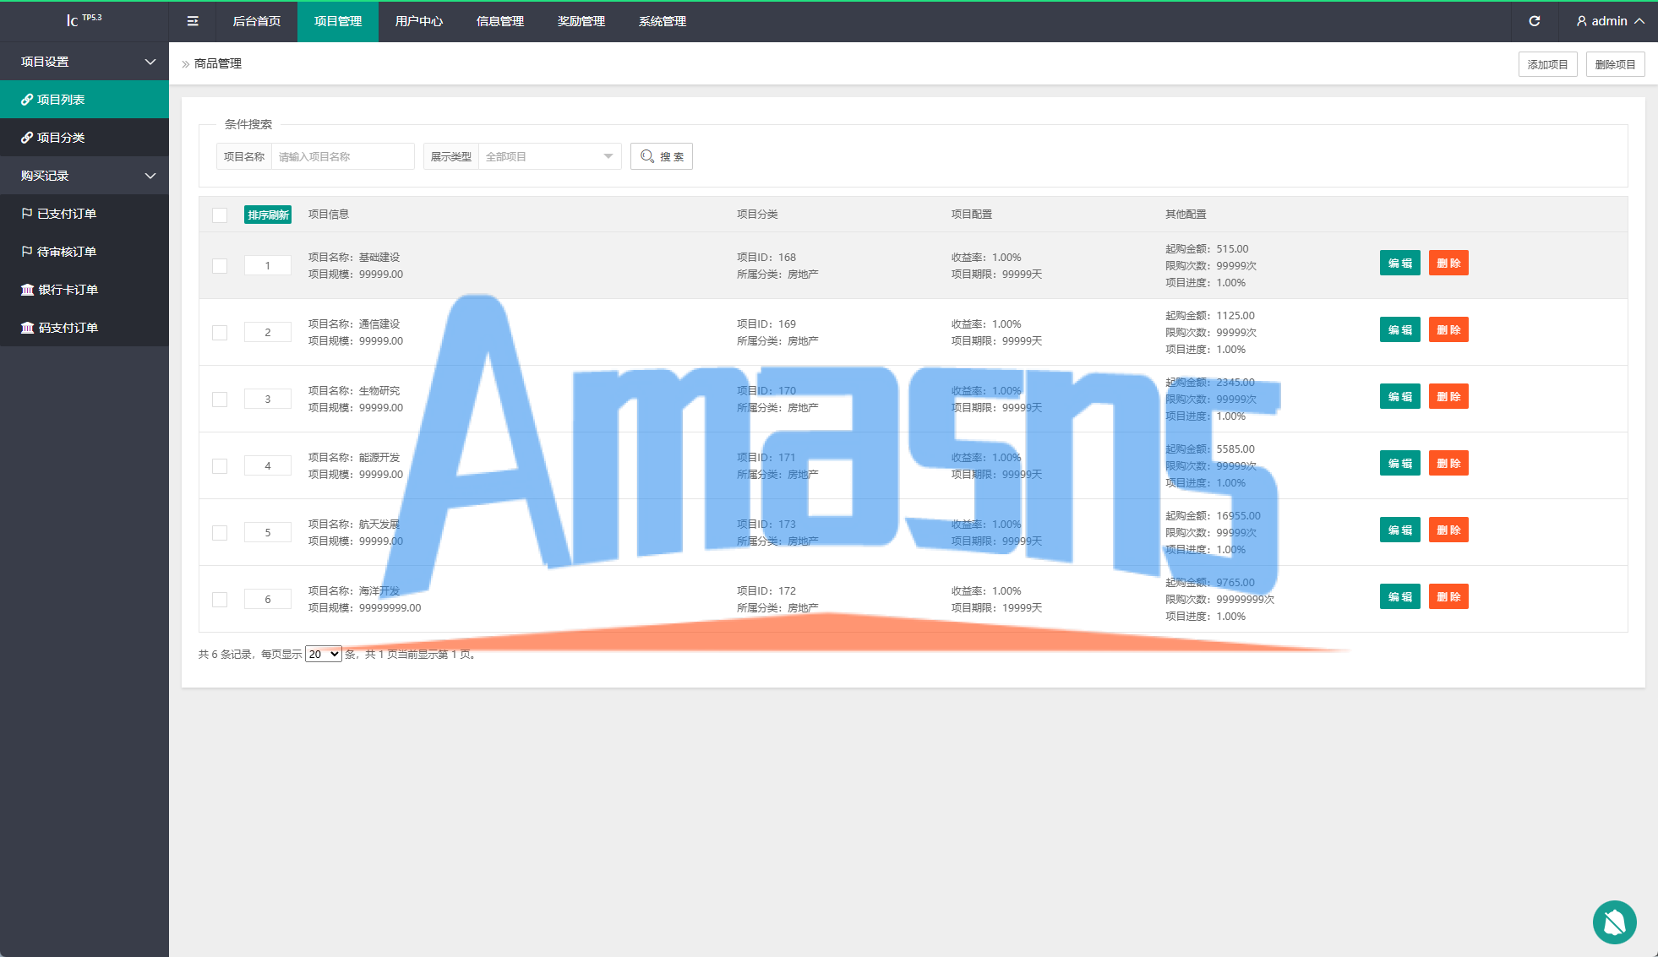1658x957 pixels.
Task: Open the per-page records 20 dropdown
Action: coord(323,654)
